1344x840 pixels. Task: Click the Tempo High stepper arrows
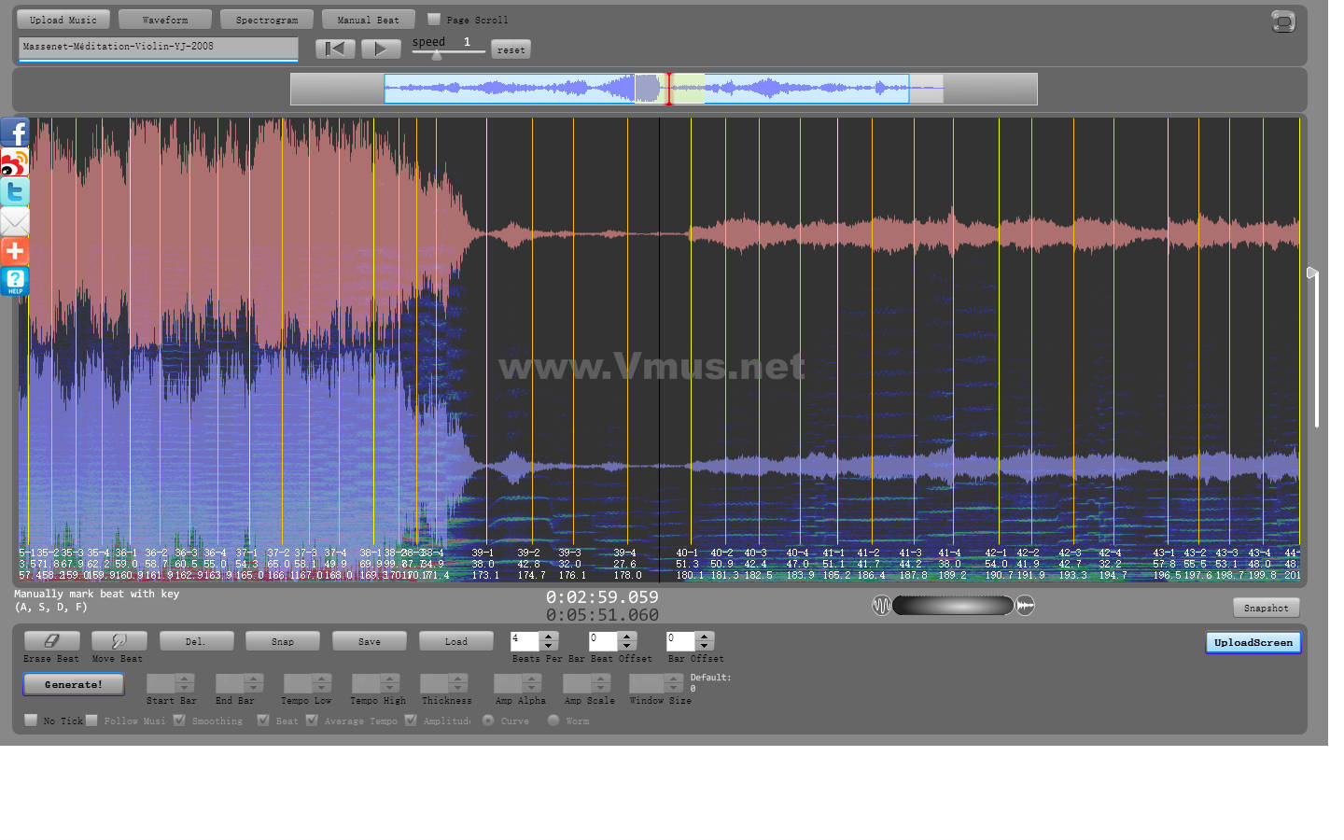point(390,683)
